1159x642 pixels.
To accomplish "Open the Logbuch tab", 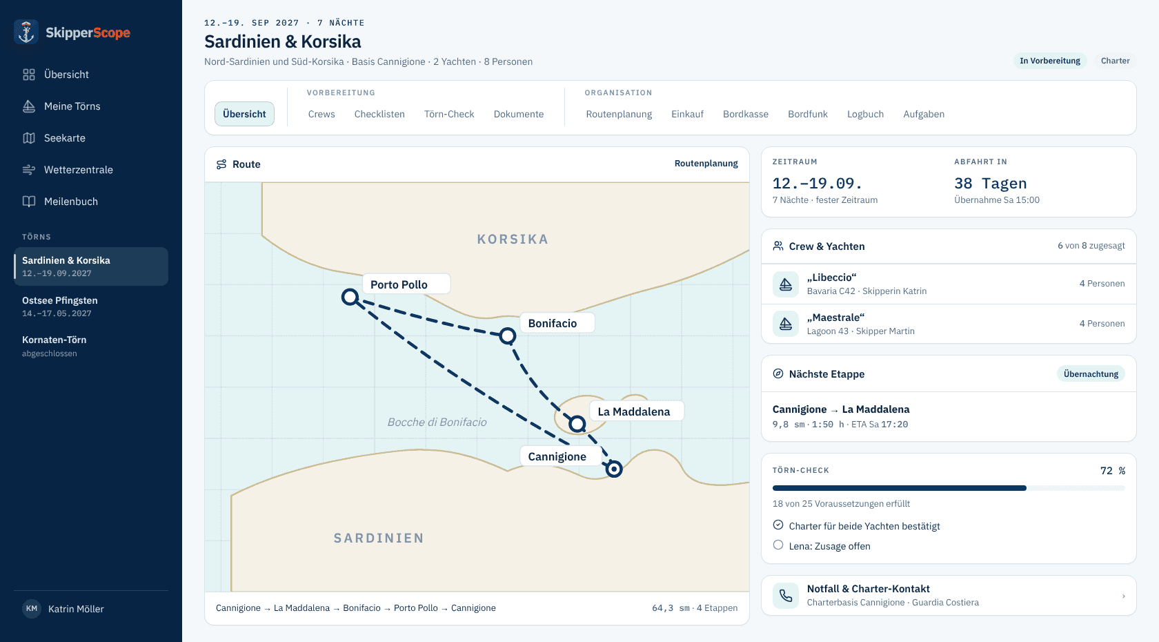I will pos(865,114).
